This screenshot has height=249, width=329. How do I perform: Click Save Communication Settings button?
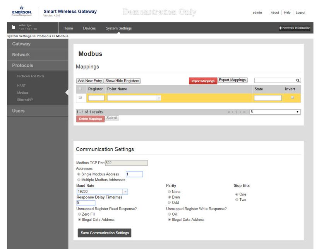tap(105, 233)
